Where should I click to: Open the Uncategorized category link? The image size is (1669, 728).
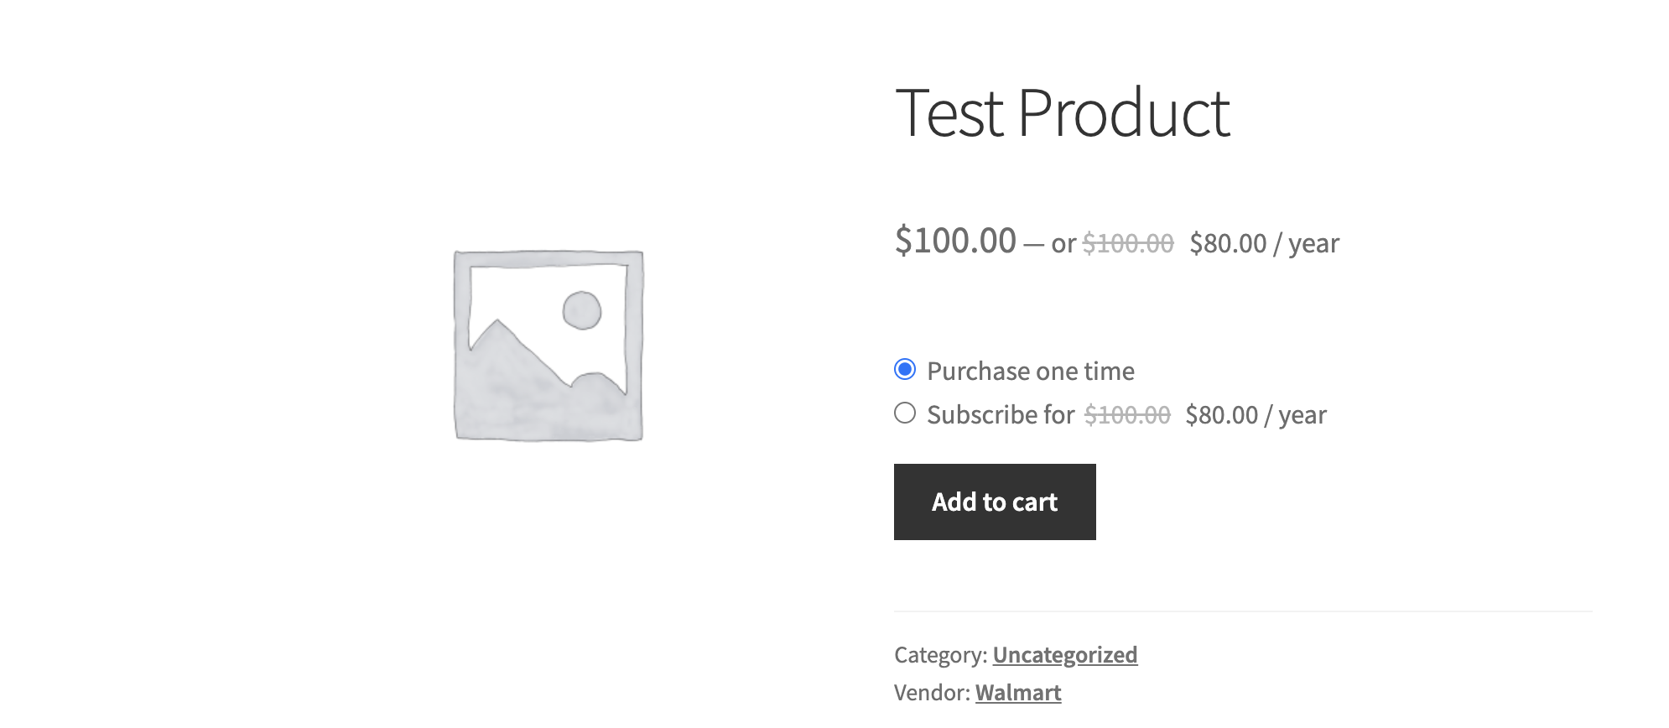1065,655
